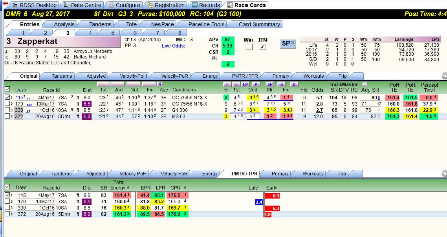
Task: Check the 10Mar17 paceline in TrackMaster table
Action: tap(7, 104)
